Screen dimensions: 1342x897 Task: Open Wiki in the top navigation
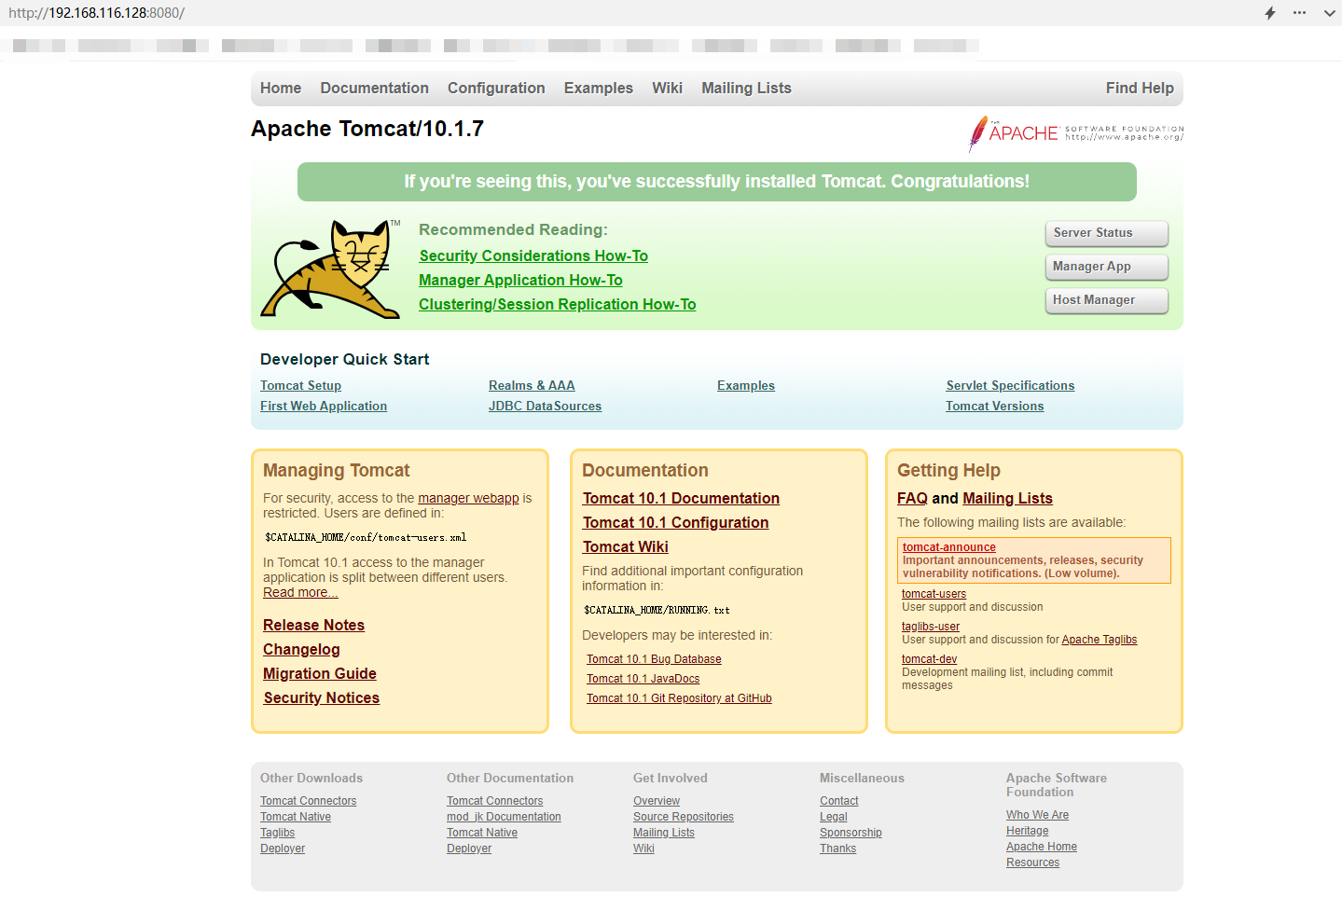[667, 88]
